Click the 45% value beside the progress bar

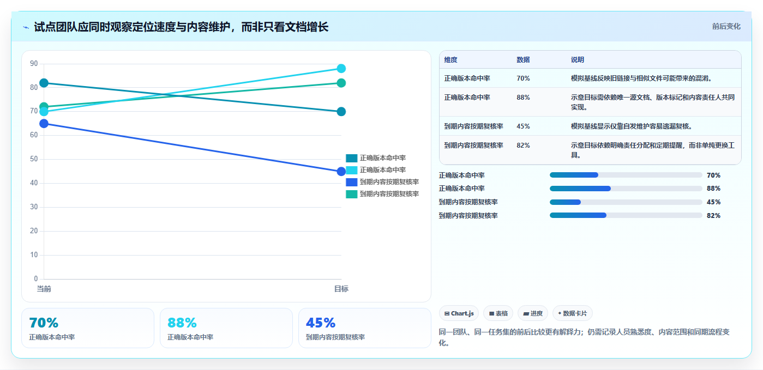713,202
